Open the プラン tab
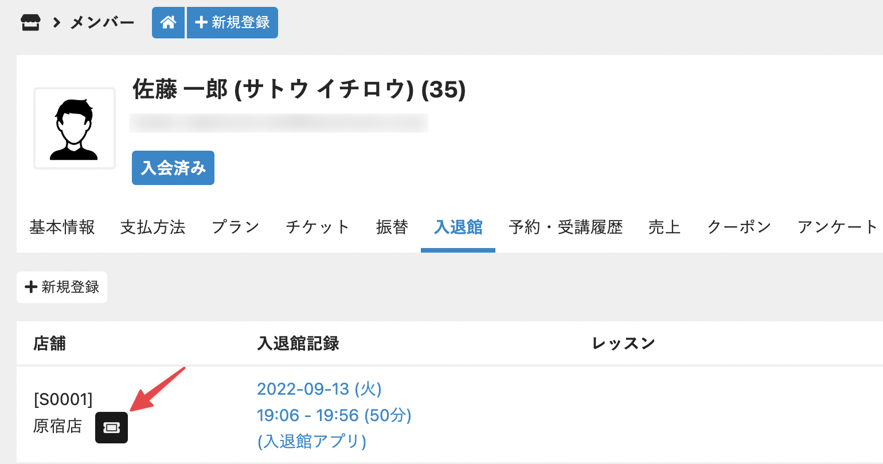Screen dimensions: 883x464 [236, 227]
